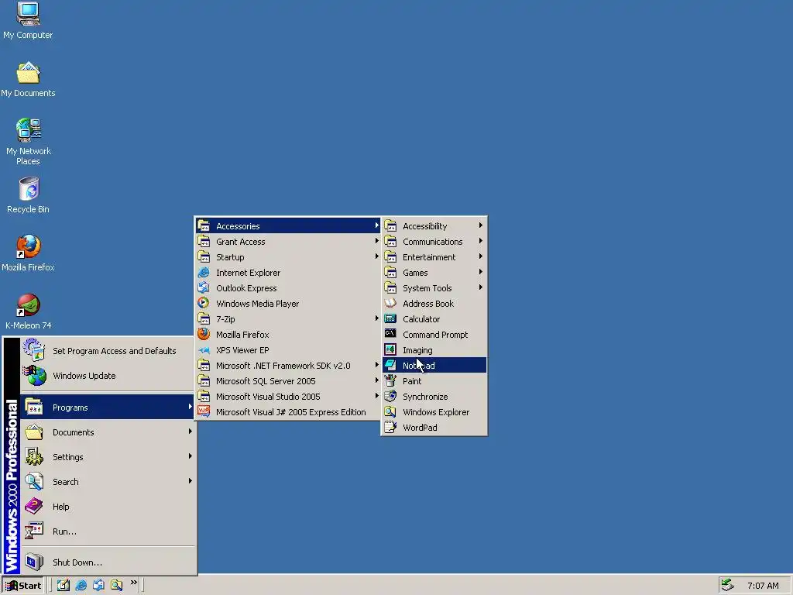Click the Start button
The image size is (793, 595).
(x=23, y=586)
